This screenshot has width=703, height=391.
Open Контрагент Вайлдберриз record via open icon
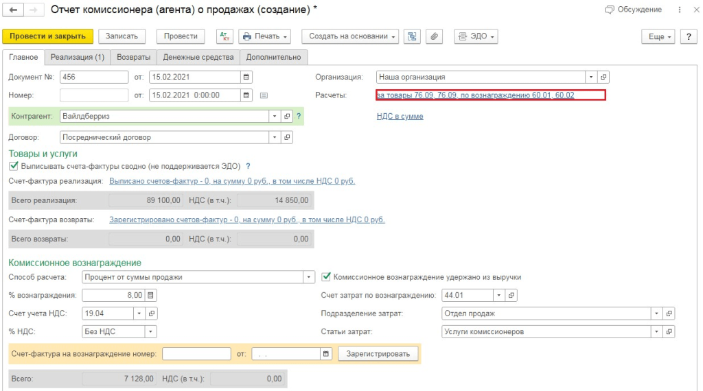pyautogui.click(x=287, y=117)
